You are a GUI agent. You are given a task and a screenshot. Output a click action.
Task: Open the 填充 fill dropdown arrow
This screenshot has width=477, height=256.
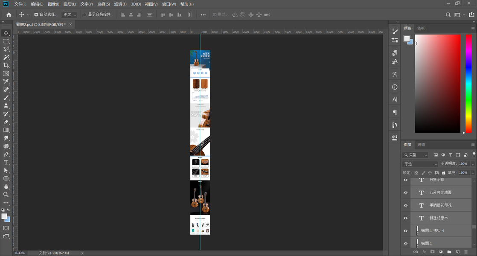tap(473, 173)
